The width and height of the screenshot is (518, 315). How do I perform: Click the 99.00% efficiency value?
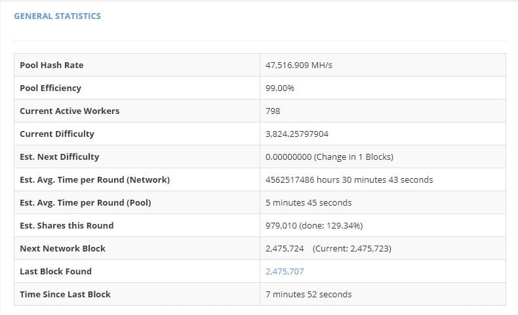click(x=279, y=88)
